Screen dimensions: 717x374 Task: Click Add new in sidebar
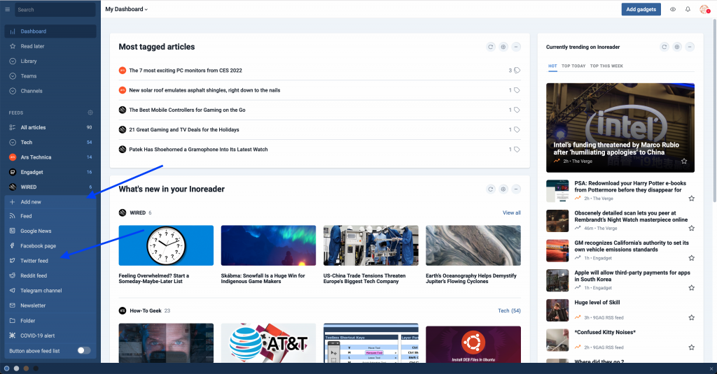coord(50,202)
